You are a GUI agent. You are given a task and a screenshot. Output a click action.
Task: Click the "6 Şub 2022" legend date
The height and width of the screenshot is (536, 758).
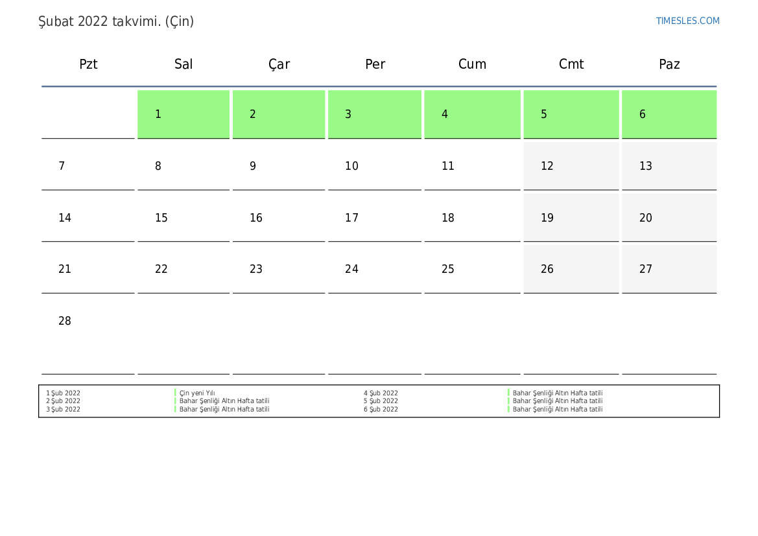381,409
